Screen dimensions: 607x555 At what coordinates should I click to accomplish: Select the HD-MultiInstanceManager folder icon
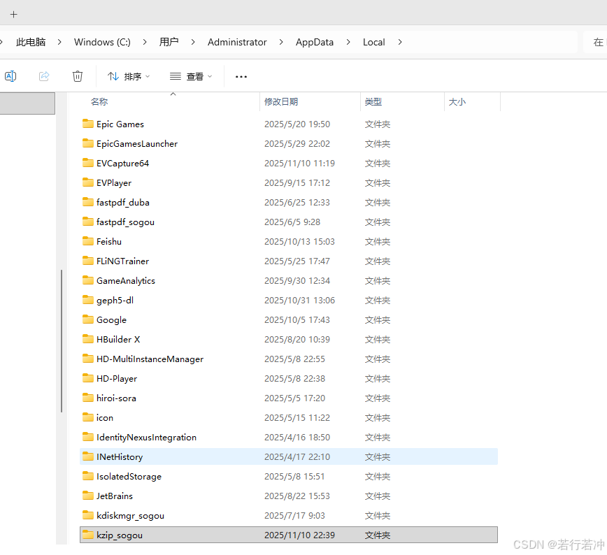point(88,359)
